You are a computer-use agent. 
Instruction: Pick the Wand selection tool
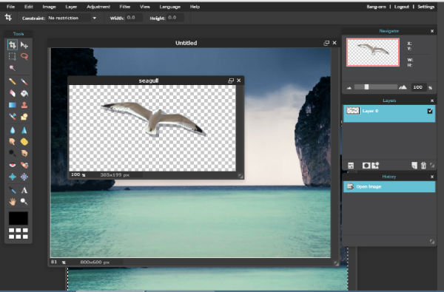[x=12, y=67]
